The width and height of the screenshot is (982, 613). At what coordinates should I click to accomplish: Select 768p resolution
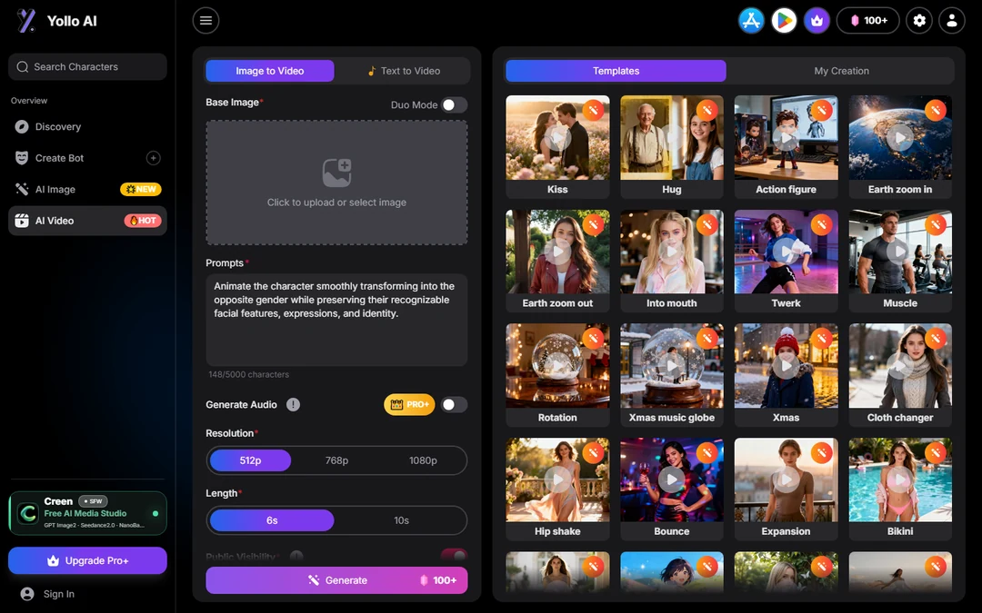pyautogui.click(x=337, y=460)
